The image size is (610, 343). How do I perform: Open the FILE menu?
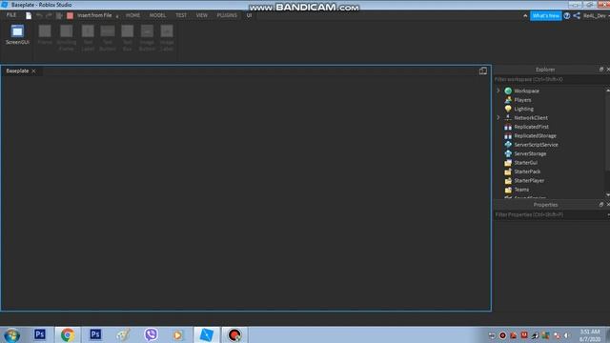point(11,15)
